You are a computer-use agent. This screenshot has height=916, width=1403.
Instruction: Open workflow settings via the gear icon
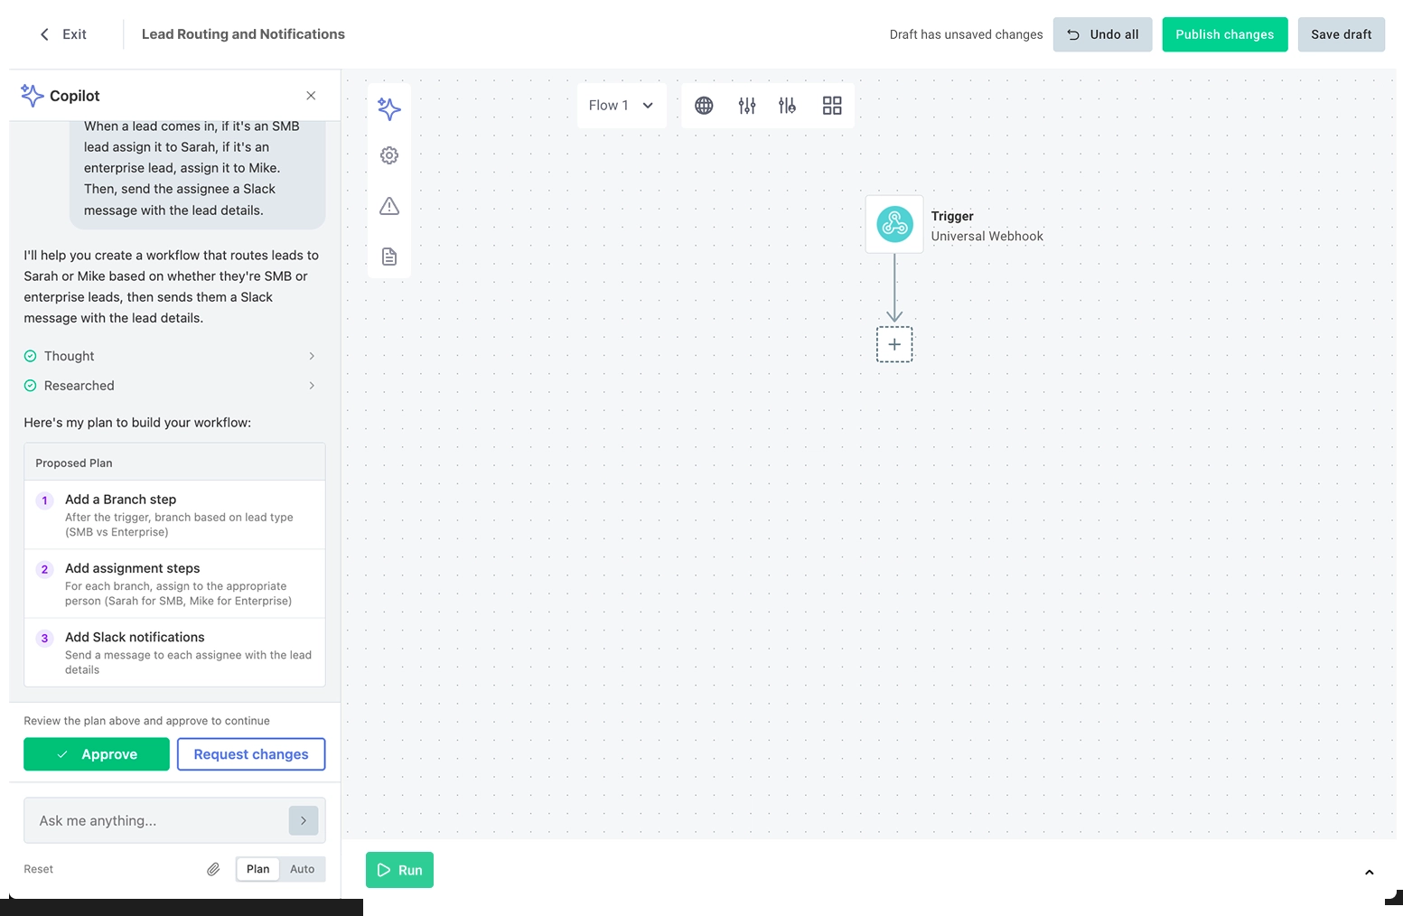tap(389, 154)
